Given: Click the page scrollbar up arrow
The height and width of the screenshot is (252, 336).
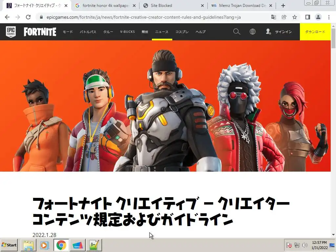Looking at the screenshot, I should pos(333,26).
